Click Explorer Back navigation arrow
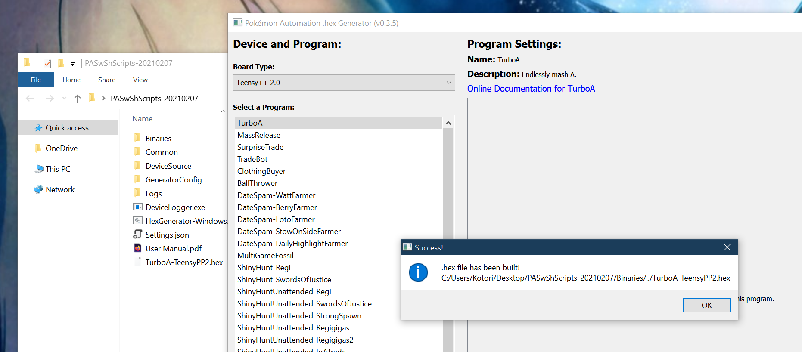 (x=30, y=98)
